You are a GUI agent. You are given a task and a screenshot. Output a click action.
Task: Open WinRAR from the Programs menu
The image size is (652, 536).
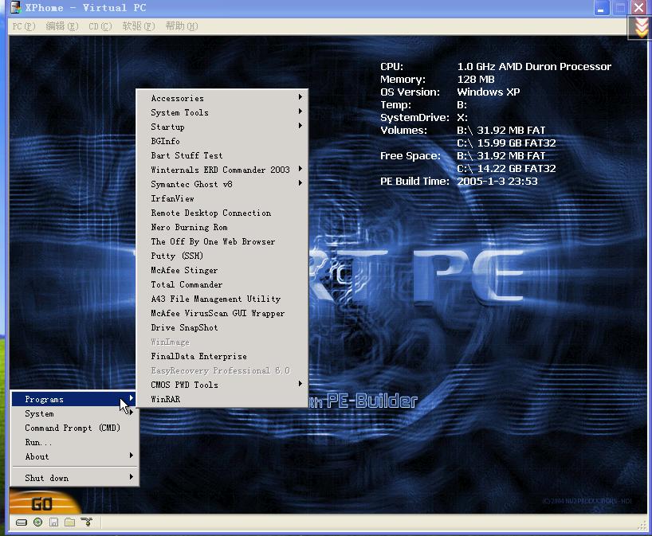[x=222, y=399]
